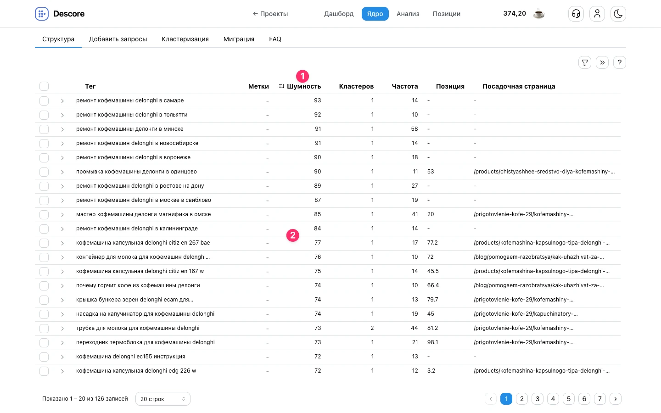Open Анализ in top navigation
661x413 pixels.
coord(408,14)
